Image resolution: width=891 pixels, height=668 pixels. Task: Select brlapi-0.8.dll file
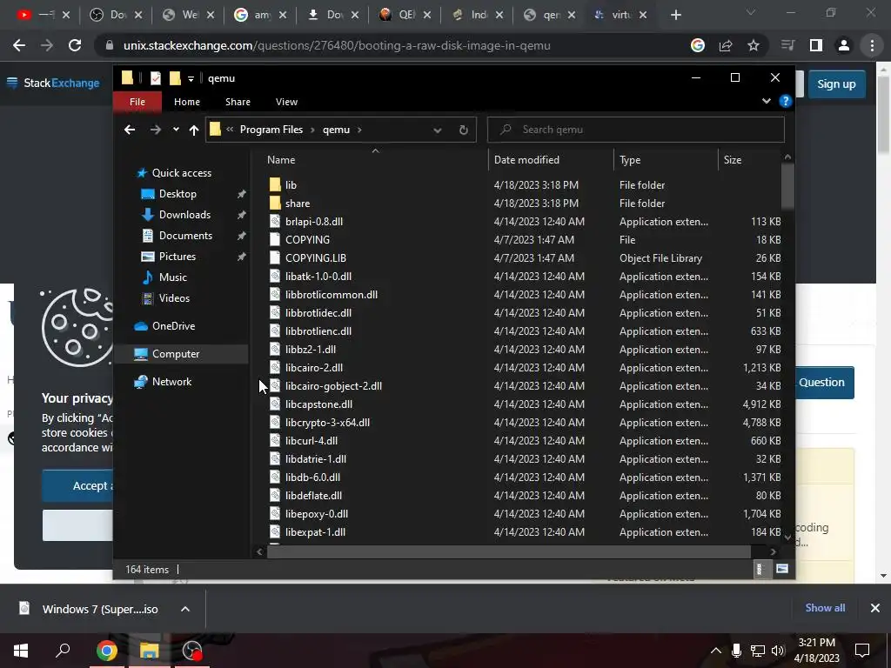pos(313,222)
